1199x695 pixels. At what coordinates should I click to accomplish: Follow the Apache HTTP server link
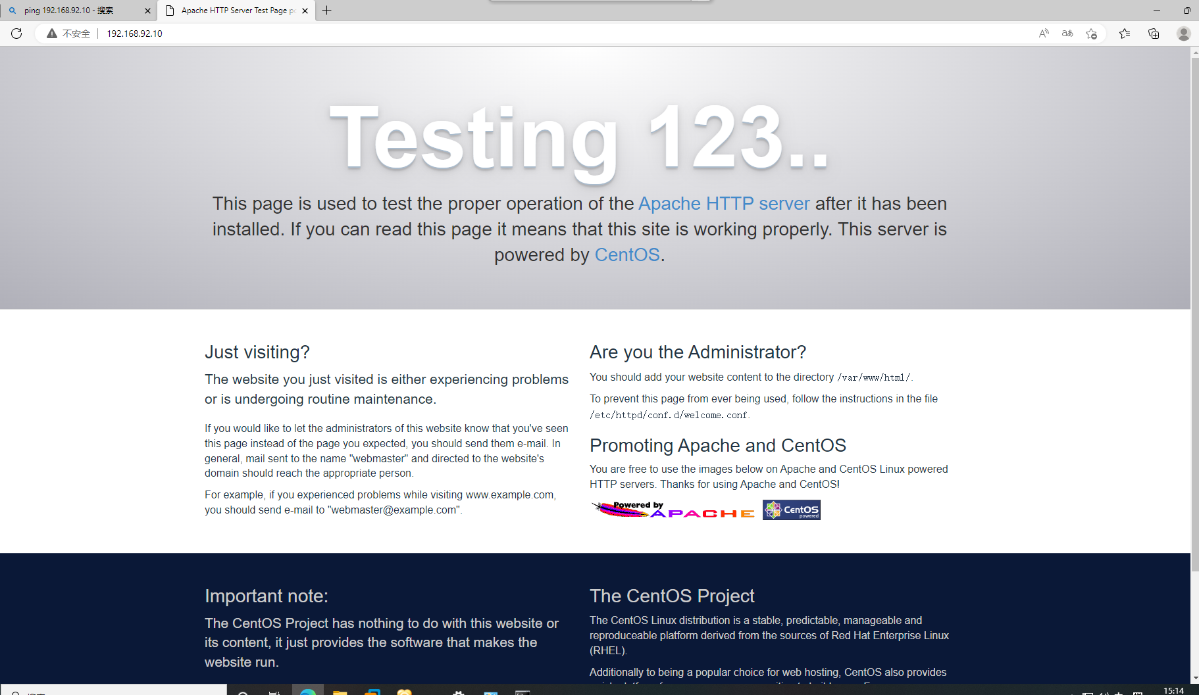tap(724, 204)
